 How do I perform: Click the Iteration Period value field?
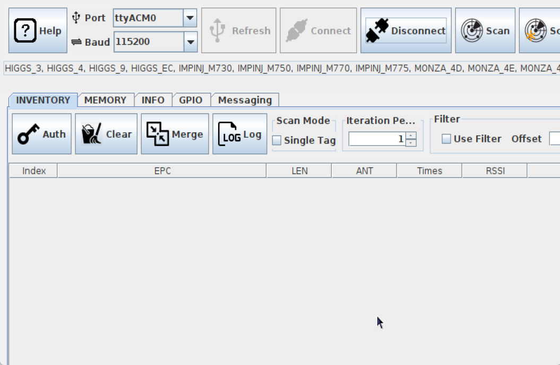pos(377,139)
